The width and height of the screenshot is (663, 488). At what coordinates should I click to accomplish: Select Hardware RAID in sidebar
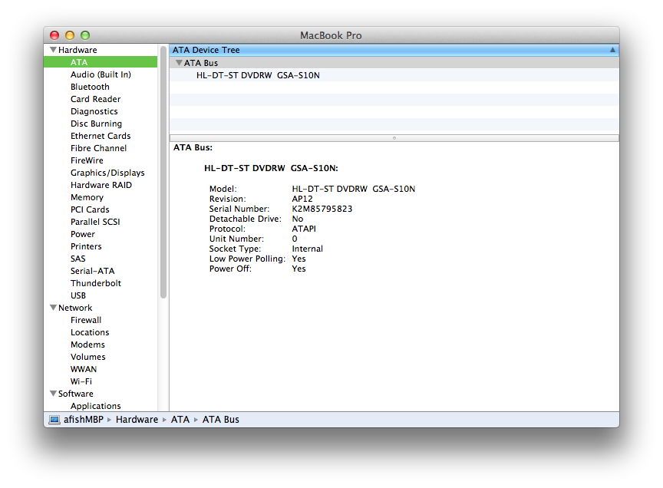point(101,185)
